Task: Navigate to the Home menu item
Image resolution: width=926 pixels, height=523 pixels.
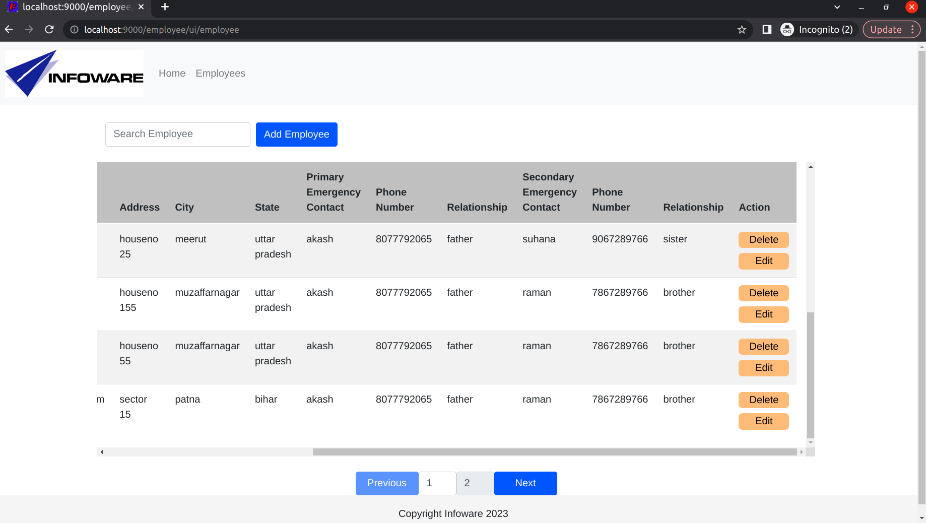Action: pyautogui.click(x=172, y=73)
